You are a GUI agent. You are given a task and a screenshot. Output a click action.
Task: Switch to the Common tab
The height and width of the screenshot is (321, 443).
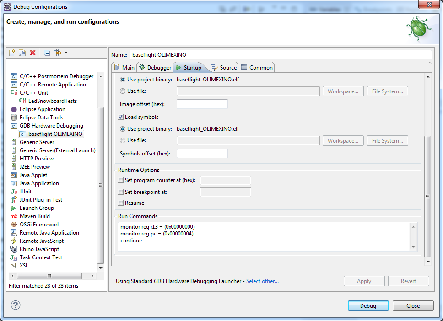pyautogui.click(x=257, y=67)
